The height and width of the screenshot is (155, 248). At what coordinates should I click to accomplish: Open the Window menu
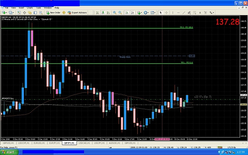click(48, 8)
